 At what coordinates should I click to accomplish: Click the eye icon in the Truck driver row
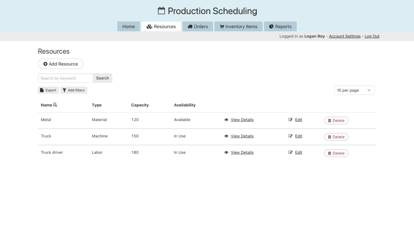click(x=226, y=153)
